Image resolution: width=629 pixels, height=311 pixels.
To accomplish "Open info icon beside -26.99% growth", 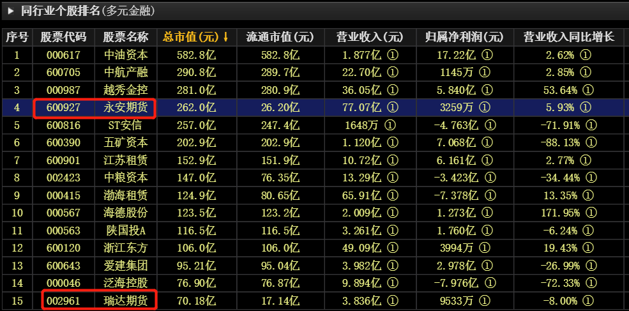I will point(591,266).
